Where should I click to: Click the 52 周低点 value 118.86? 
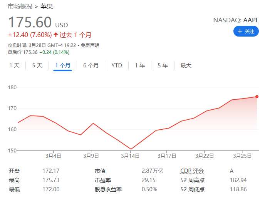tap(238, 189)
